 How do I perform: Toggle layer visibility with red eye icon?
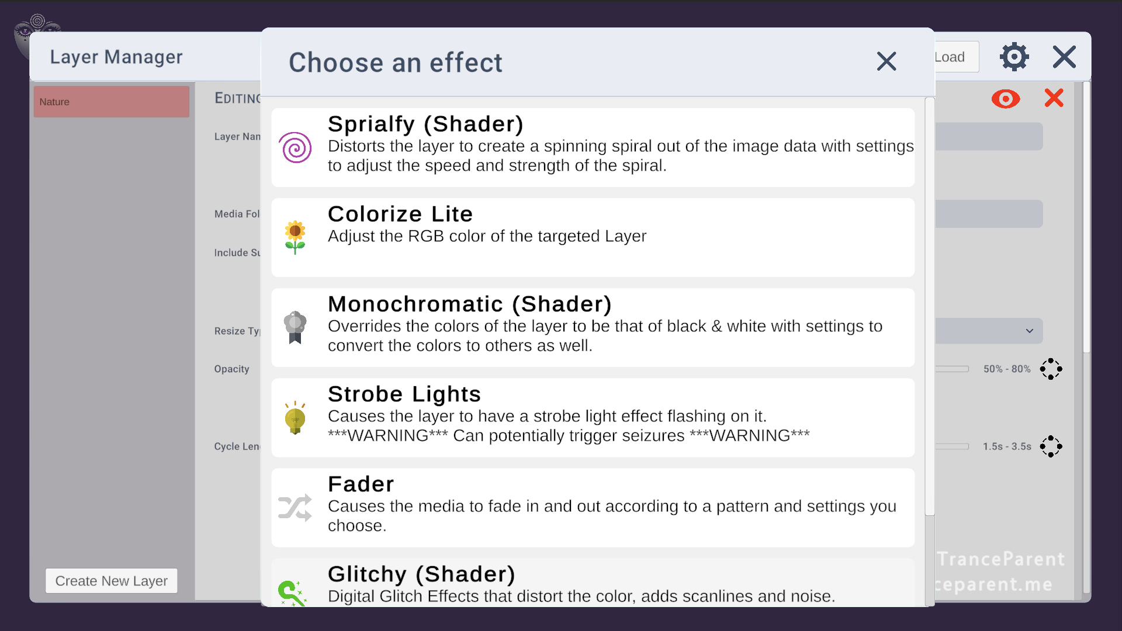1006,99
